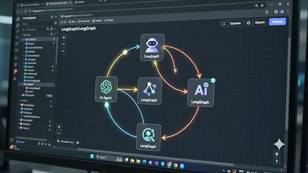The image size is (308, 173).
Task: Click the Updates button
Action: [x=235, y=23]
